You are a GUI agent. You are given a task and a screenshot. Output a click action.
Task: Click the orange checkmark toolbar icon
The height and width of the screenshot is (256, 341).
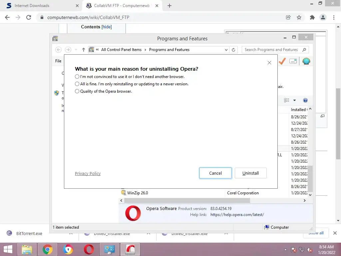tap(282, 61)
